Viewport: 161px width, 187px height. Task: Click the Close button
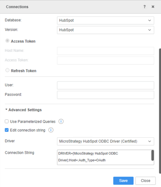(145, 181)
